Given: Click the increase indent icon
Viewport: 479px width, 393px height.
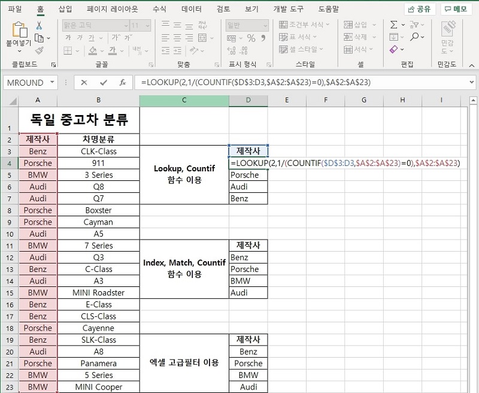Looking at the screenshot, I should point(177,50).
